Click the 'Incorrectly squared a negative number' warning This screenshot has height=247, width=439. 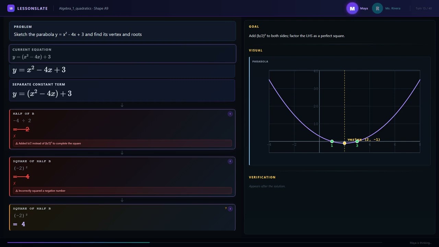click(122, 191)
